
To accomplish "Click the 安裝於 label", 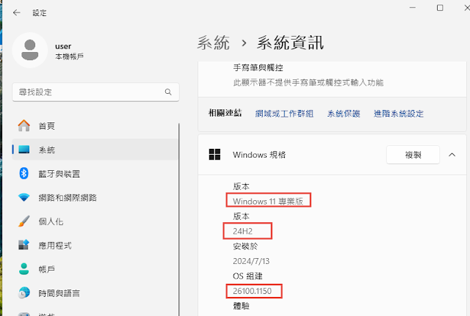I will (245, 246).
